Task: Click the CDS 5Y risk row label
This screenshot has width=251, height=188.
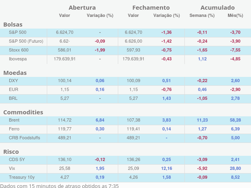Action: [x=17, y=159]
